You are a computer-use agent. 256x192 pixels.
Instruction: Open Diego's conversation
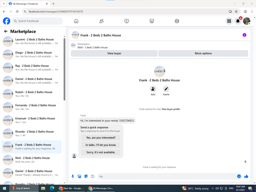pos(32,54)
